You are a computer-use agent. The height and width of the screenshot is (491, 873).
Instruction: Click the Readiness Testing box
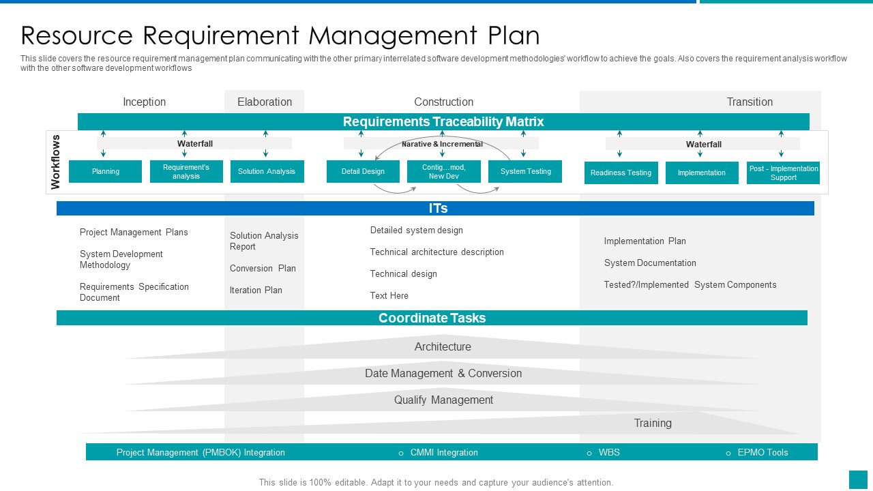coord(621,173)
